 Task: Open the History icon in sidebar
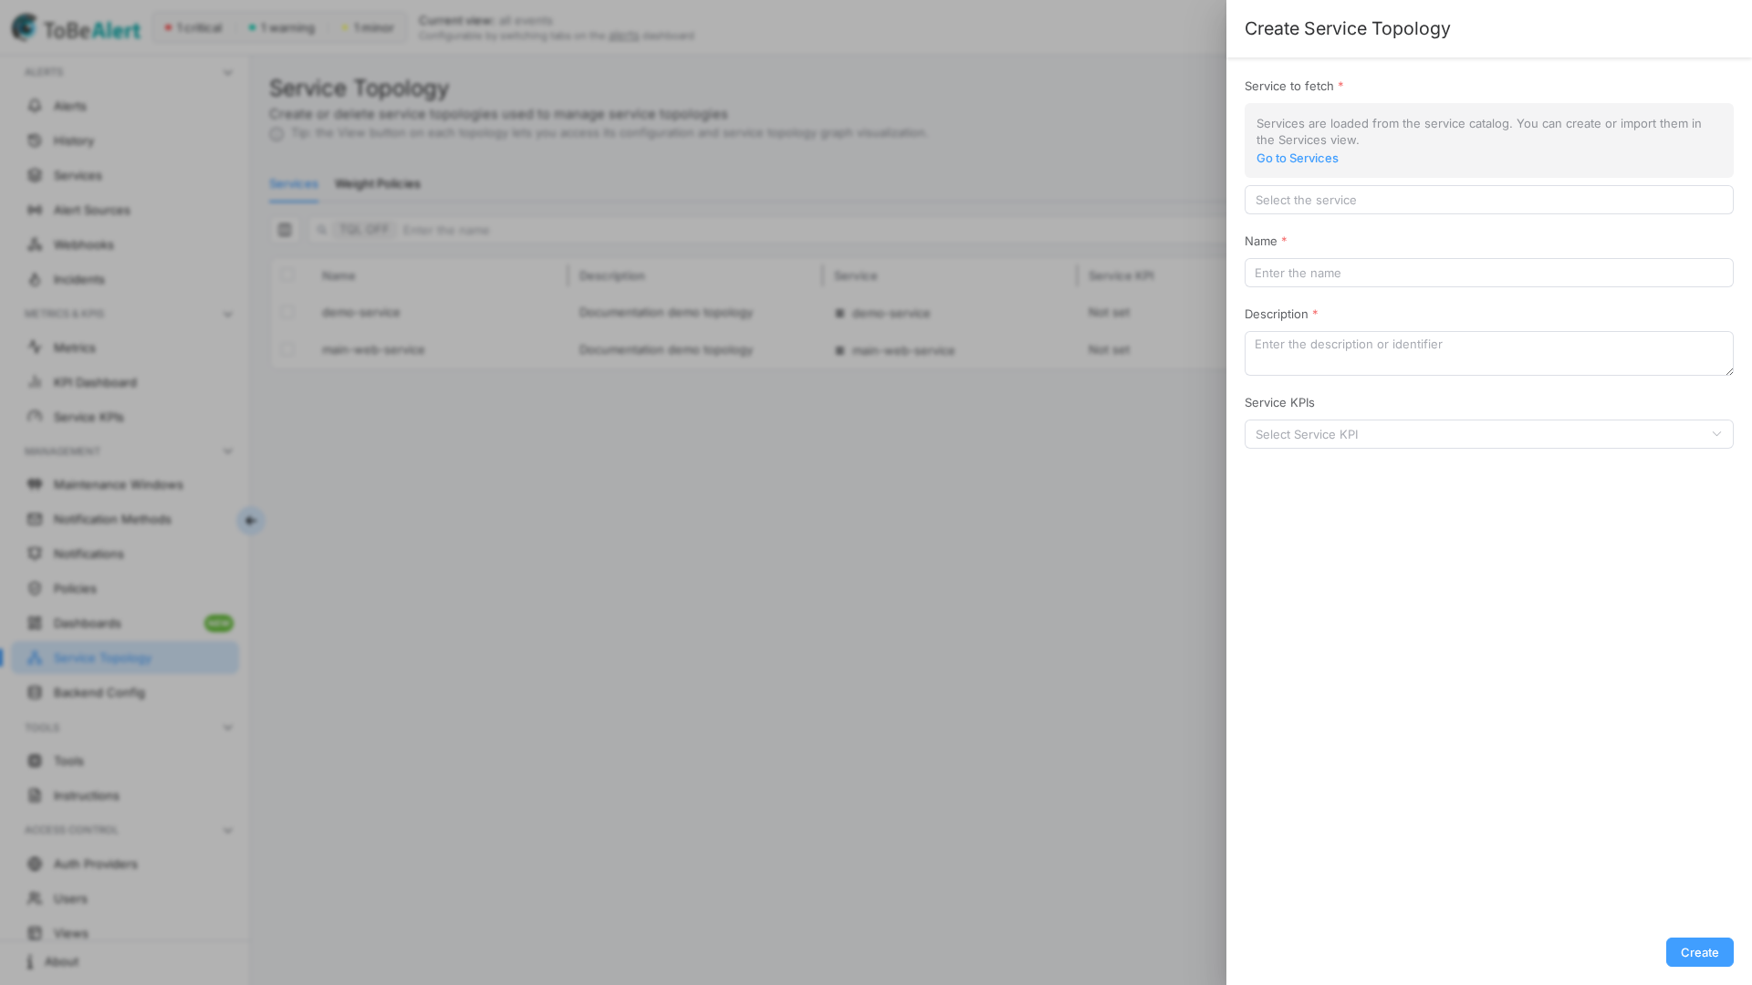pos(35,140)
